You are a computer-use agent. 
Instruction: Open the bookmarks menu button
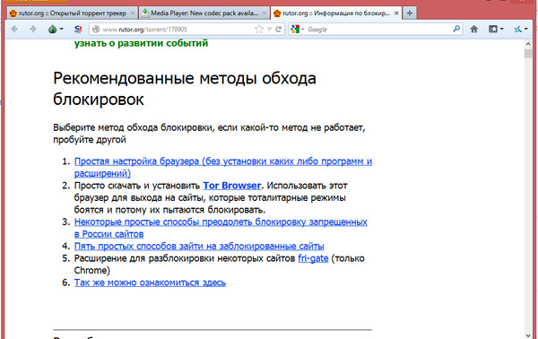(x=496, y=30)
